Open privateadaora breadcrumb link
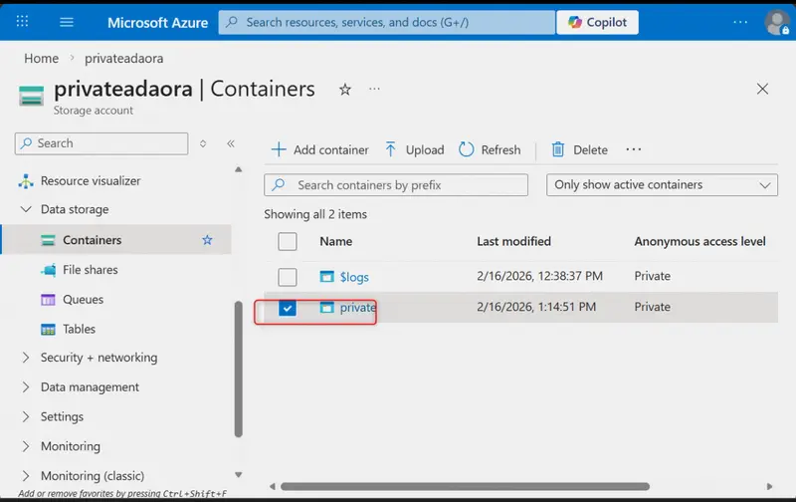 point(123,59)
